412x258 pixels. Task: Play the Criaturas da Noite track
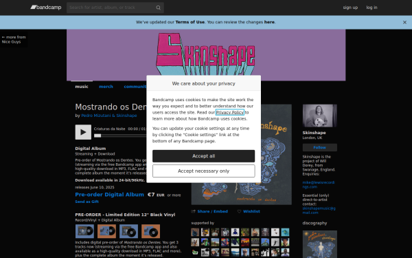pyautogui.click(x=83, y=132)
